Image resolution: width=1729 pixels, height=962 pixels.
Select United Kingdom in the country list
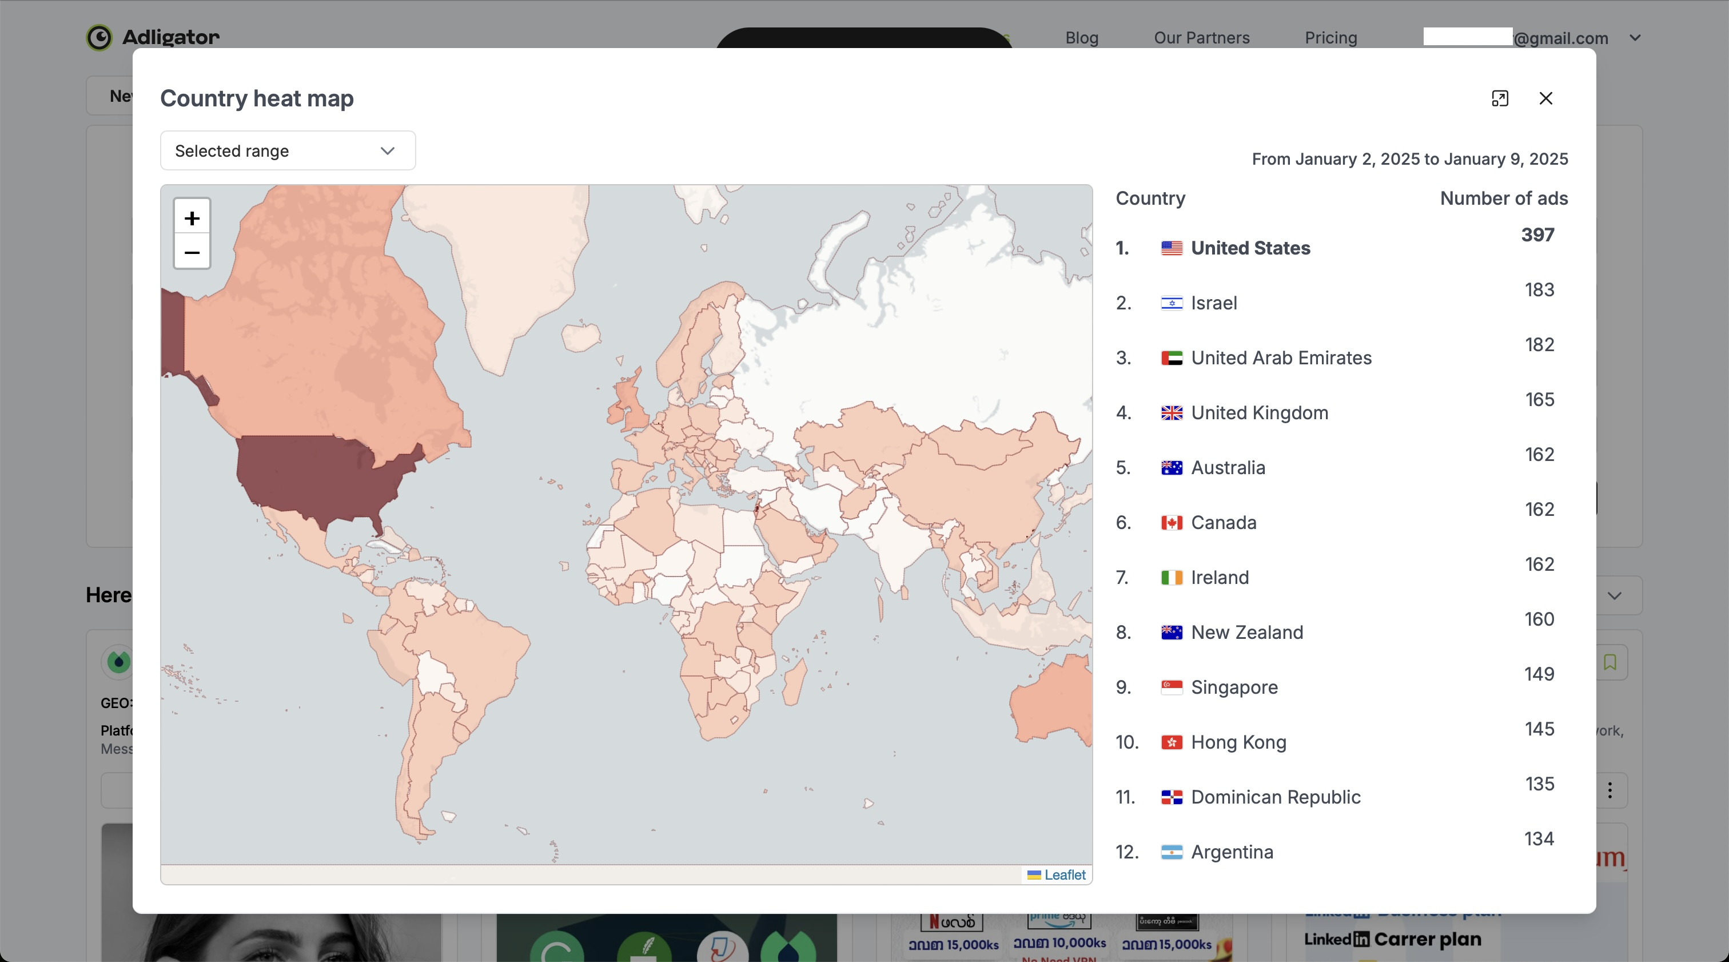click(x=1259, y=413)
